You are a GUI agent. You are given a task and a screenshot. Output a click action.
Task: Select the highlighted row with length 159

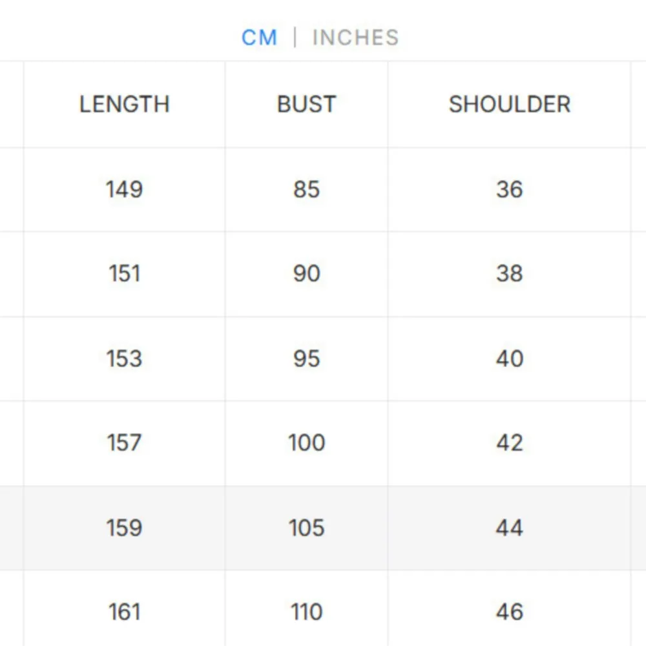point(123,528)
